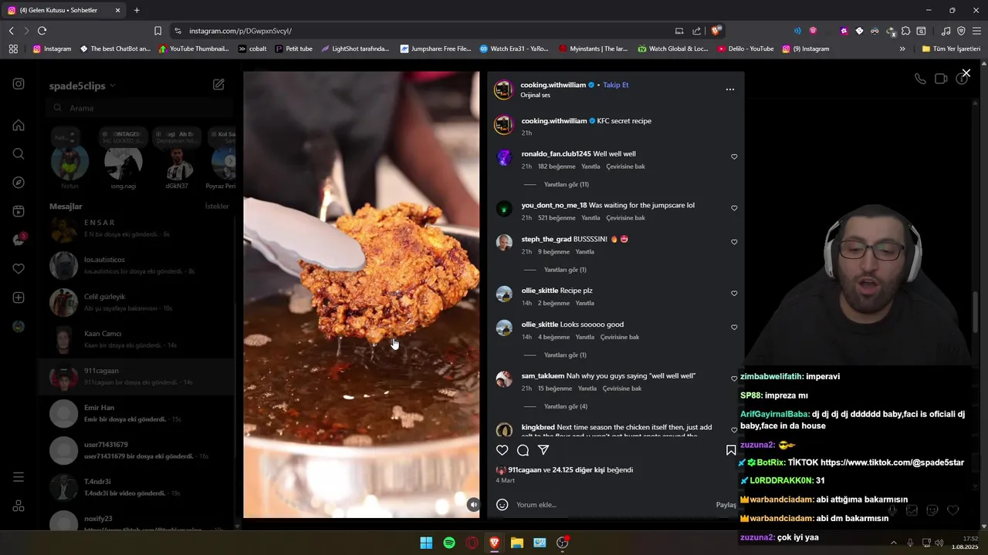Close the post overlay with the X
The image size is (988, 555).
(966, 73)
